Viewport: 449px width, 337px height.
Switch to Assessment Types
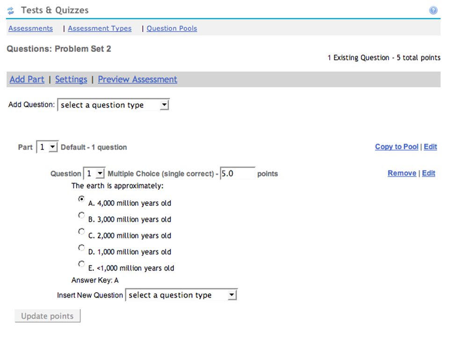100,29
